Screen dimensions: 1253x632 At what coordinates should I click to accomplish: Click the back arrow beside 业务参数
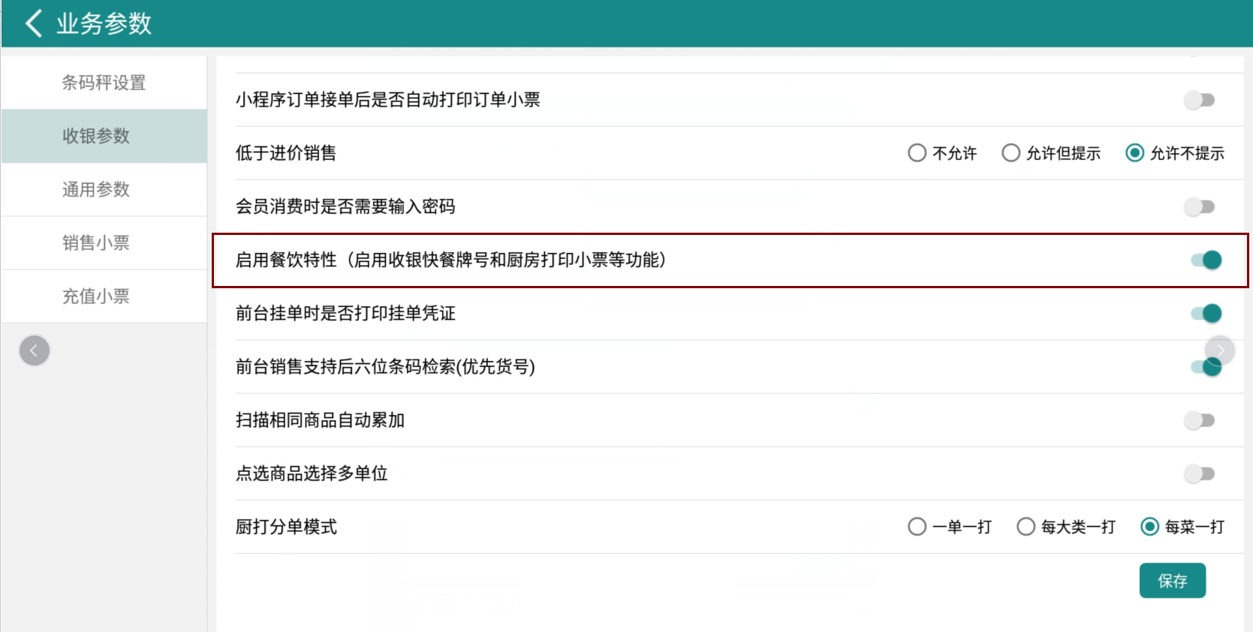pos(33,23)
